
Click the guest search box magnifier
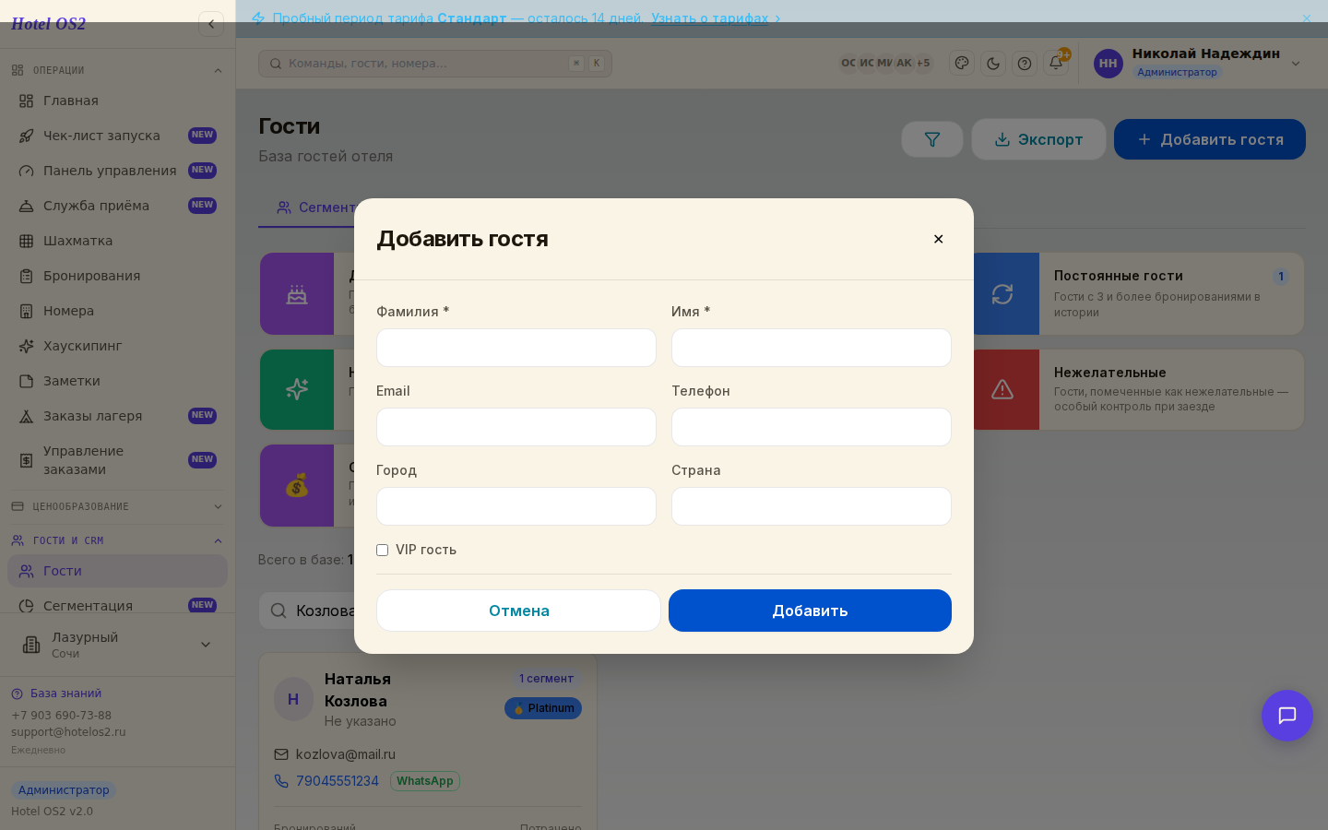pos(279,611)
